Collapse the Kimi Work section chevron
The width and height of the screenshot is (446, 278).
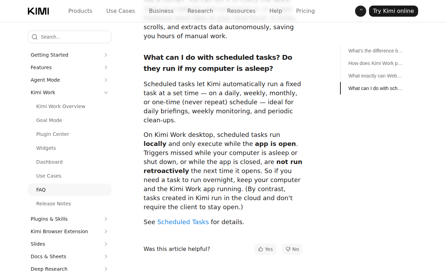(x=106, y=92)
